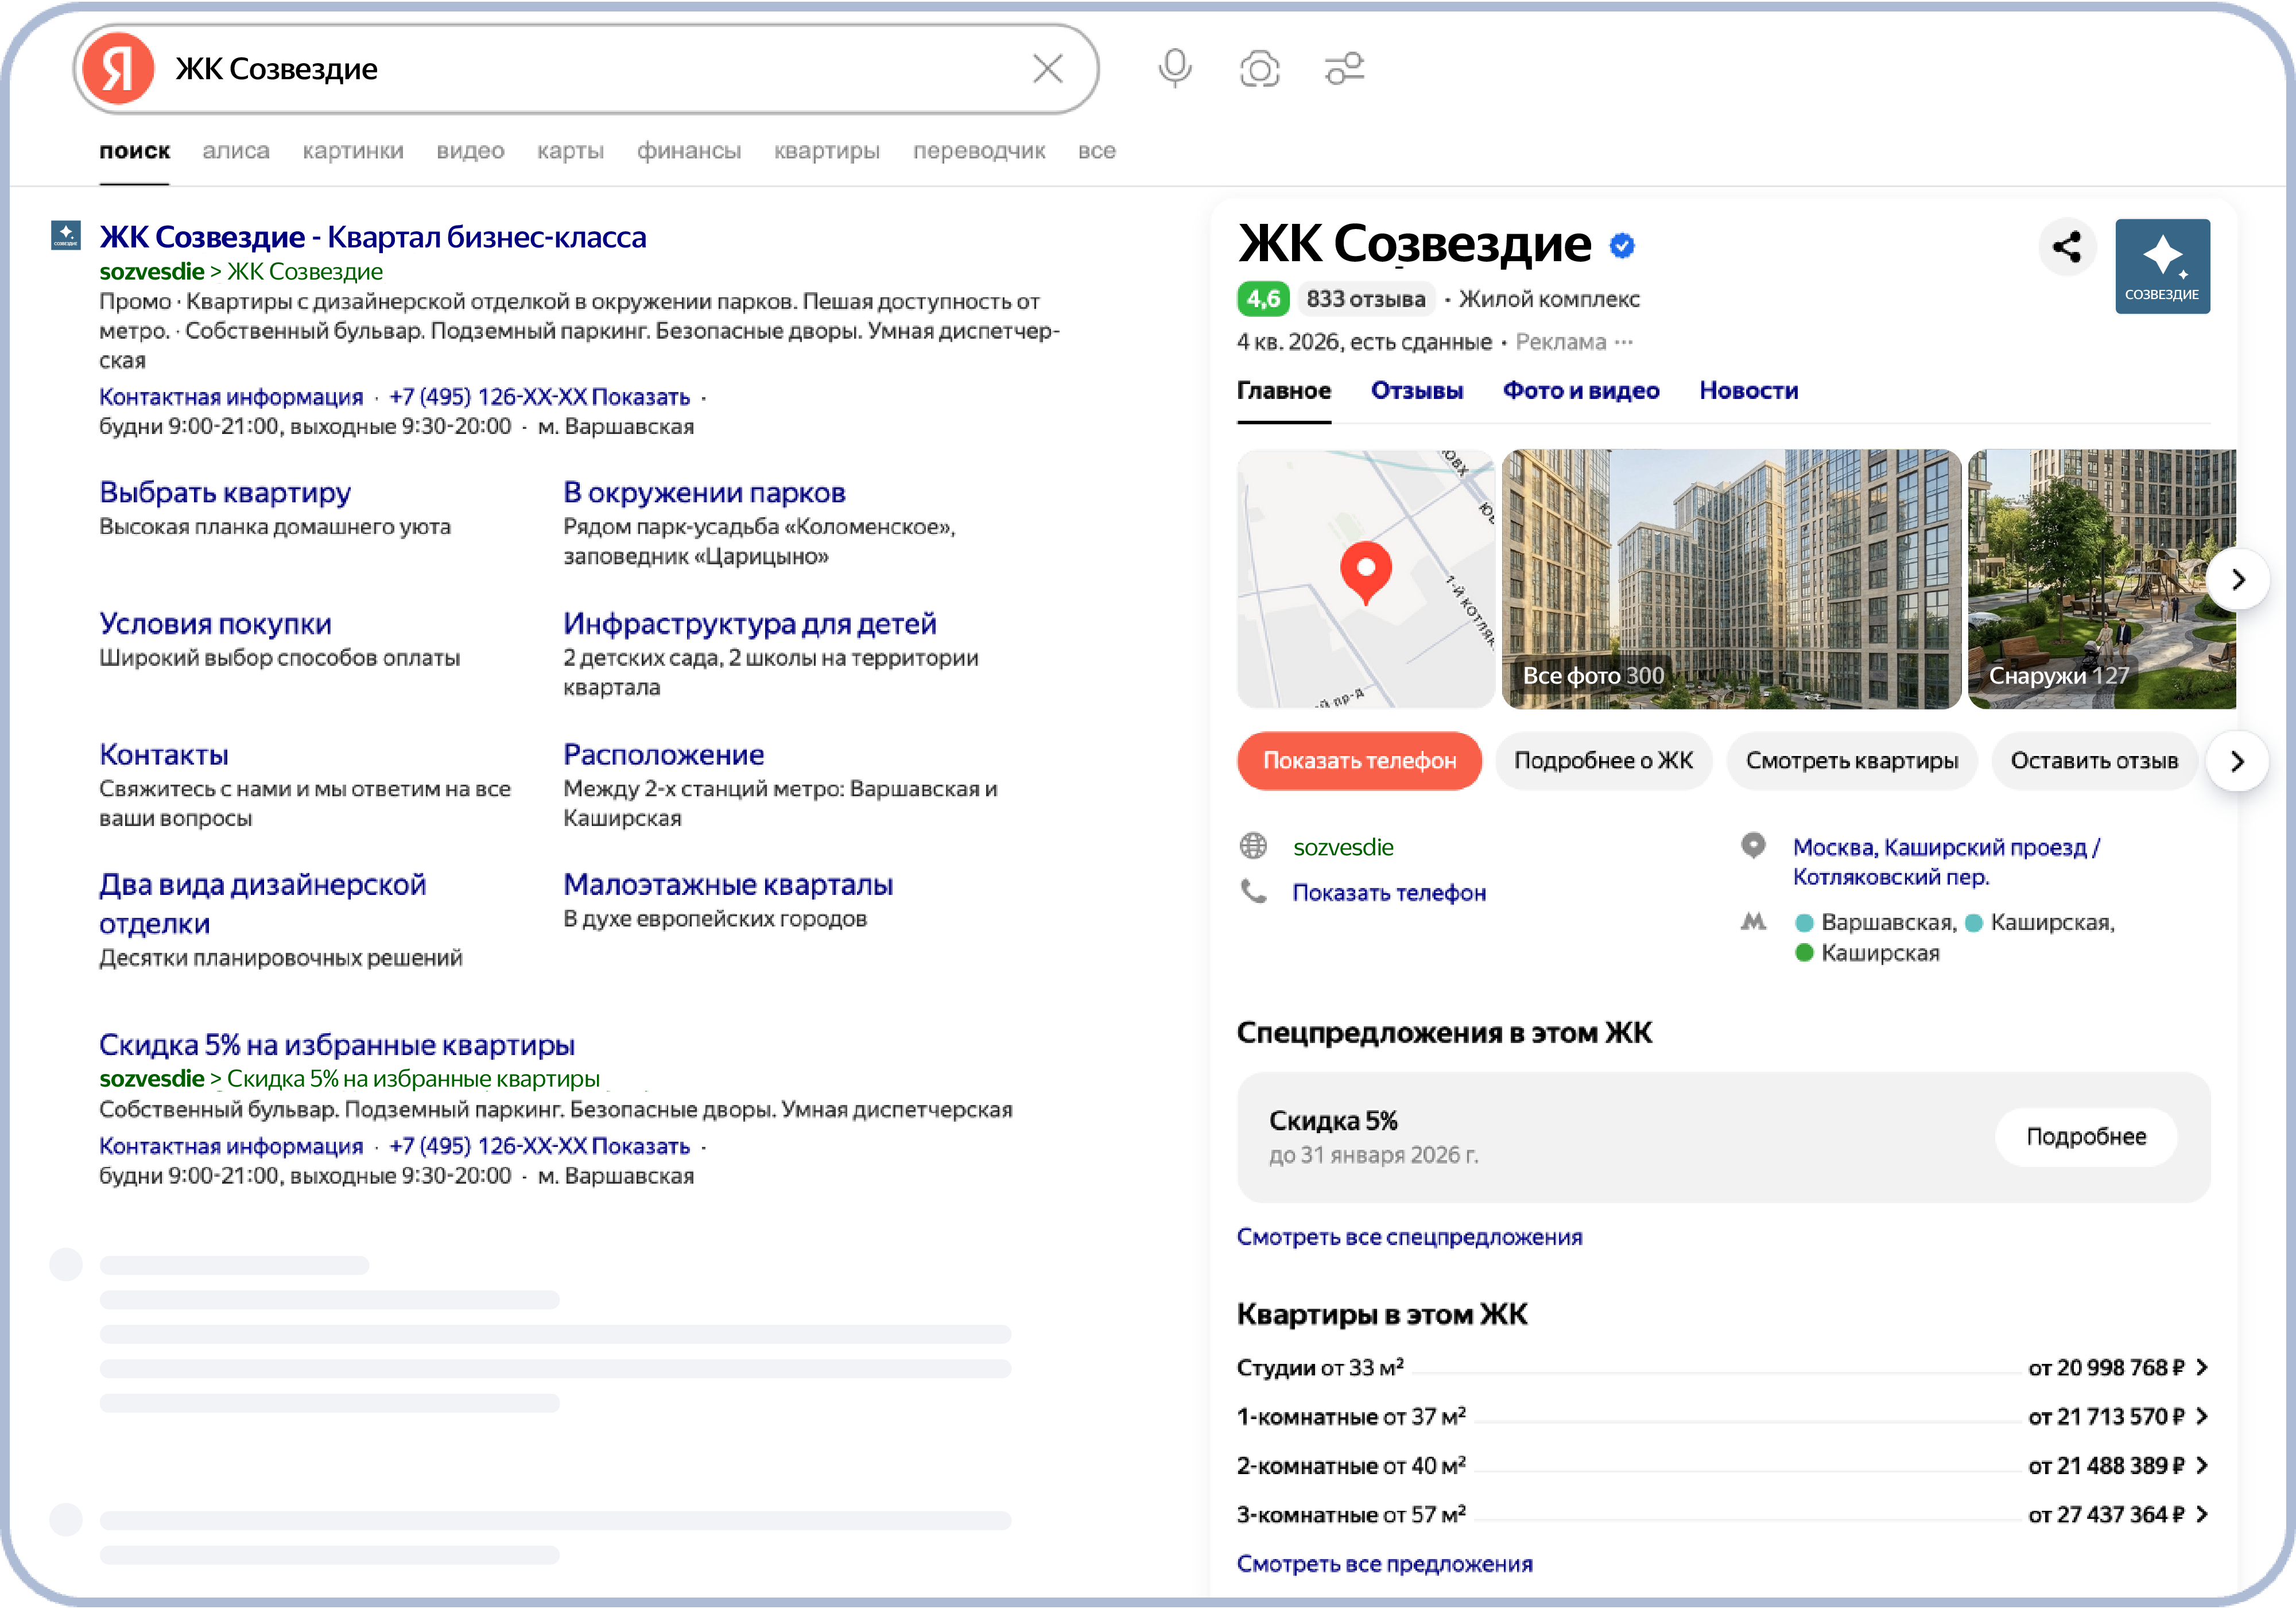Switch to the карты tab

coord(570,151)
